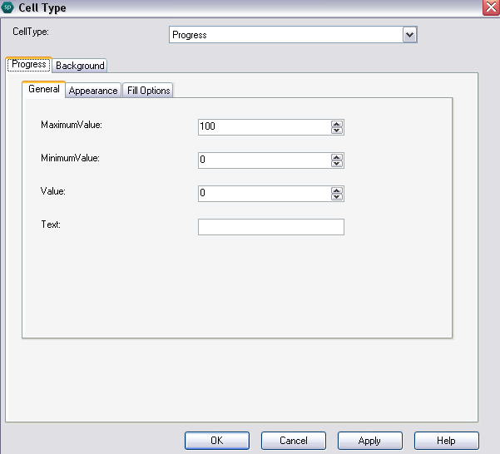
Task: Increase Value field with up spinner arrow
Action: click(337, 190)
